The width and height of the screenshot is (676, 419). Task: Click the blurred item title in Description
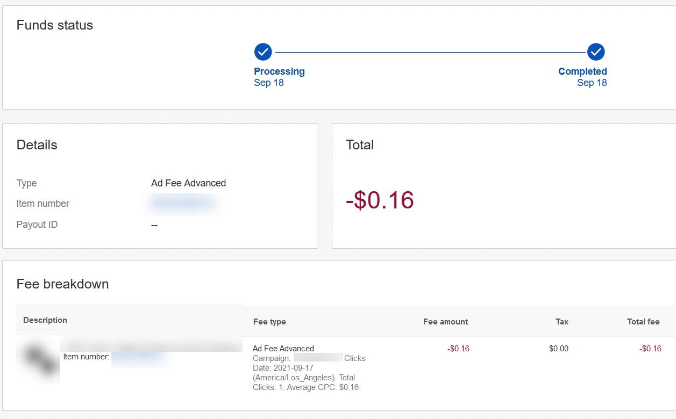(153, 344)
